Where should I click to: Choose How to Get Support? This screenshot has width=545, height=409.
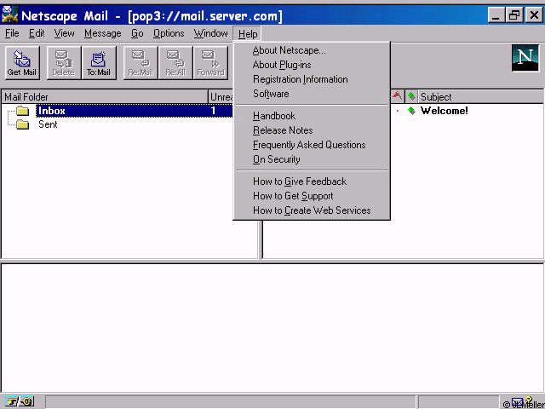pyautogui.click(x=312, y=196)
